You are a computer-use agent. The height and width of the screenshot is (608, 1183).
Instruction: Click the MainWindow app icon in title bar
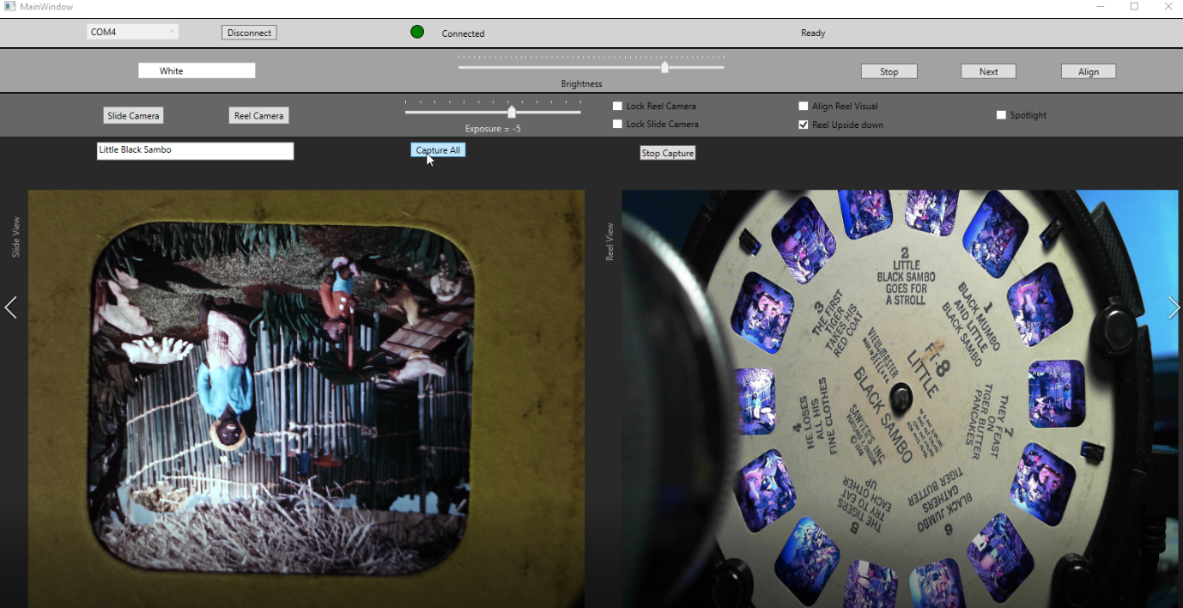9,6
